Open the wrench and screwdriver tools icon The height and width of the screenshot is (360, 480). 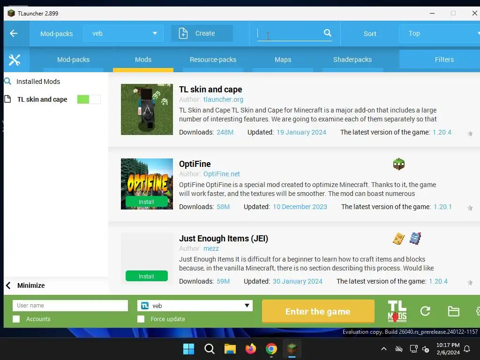pyautogui.click(x=15, y=60)
